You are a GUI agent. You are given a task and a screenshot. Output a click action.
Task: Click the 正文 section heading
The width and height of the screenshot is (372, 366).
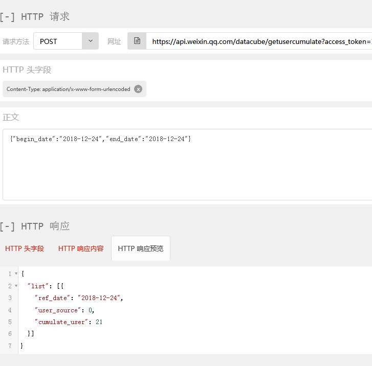[x=11, y=117]
